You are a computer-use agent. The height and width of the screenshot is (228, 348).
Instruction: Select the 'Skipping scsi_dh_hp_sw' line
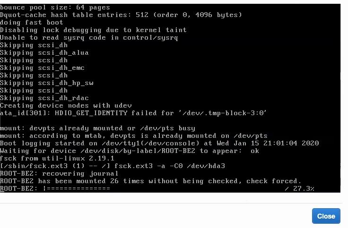[47, 83]
